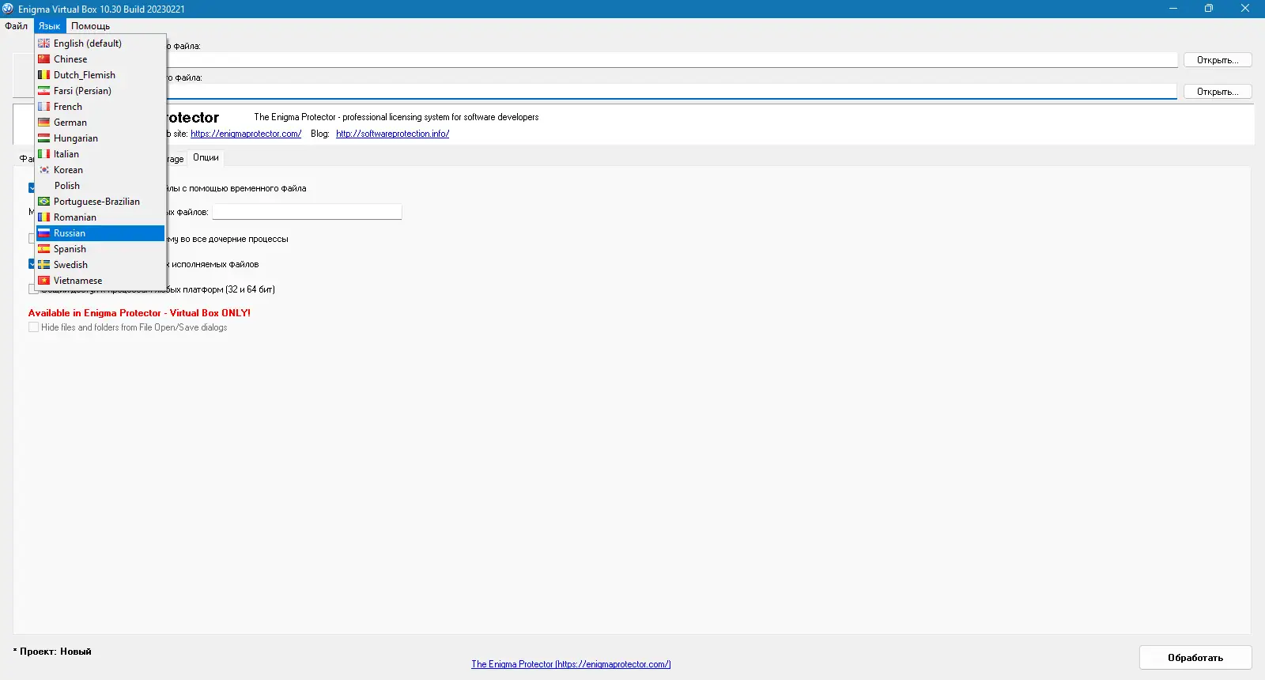The image size is (1265, 680).
Task: Switch the interface language to Spanish
Action: [100, 249]
